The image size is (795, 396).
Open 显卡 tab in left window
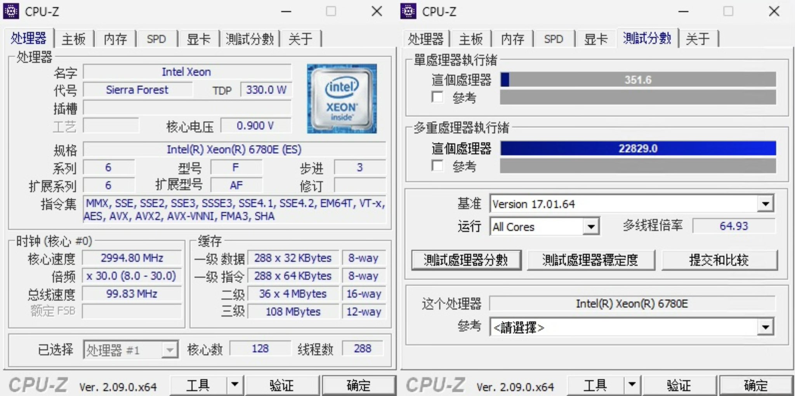coord(199,39)
